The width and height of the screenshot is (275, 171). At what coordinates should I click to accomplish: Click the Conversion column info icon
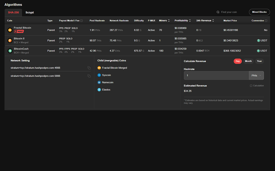point(266,21)
